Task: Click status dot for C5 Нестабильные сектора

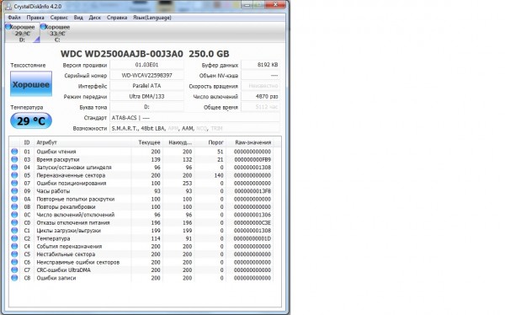Action: pyautogui.click(x=14, y=254)
